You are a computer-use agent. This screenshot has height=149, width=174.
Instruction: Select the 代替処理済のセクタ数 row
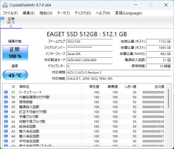(x=84, y=97)
